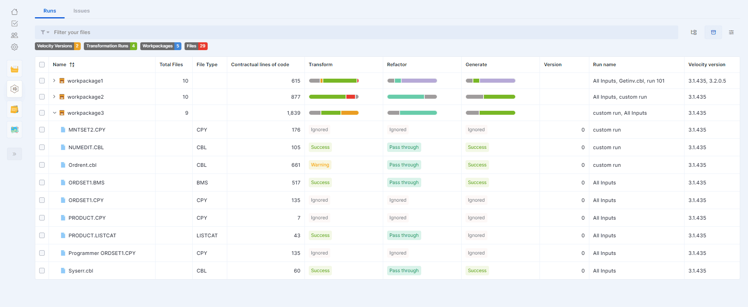Expand the sidebar with double chevron
748x307 pixels.
click(x=14, y=154)
